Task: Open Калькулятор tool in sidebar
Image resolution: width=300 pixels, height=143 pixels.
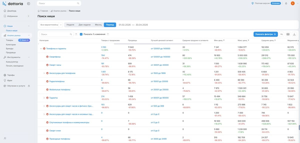Action: pos(12,62)
